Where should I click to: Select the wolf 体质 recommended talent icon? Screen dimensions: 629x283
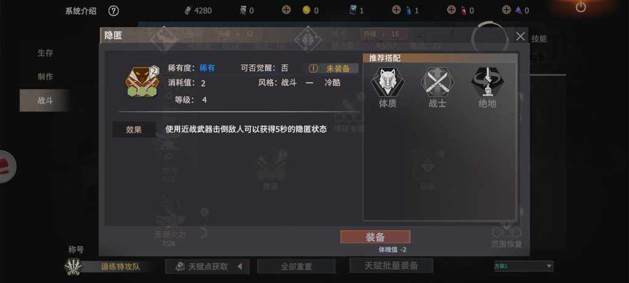click(x=387, y=81)
